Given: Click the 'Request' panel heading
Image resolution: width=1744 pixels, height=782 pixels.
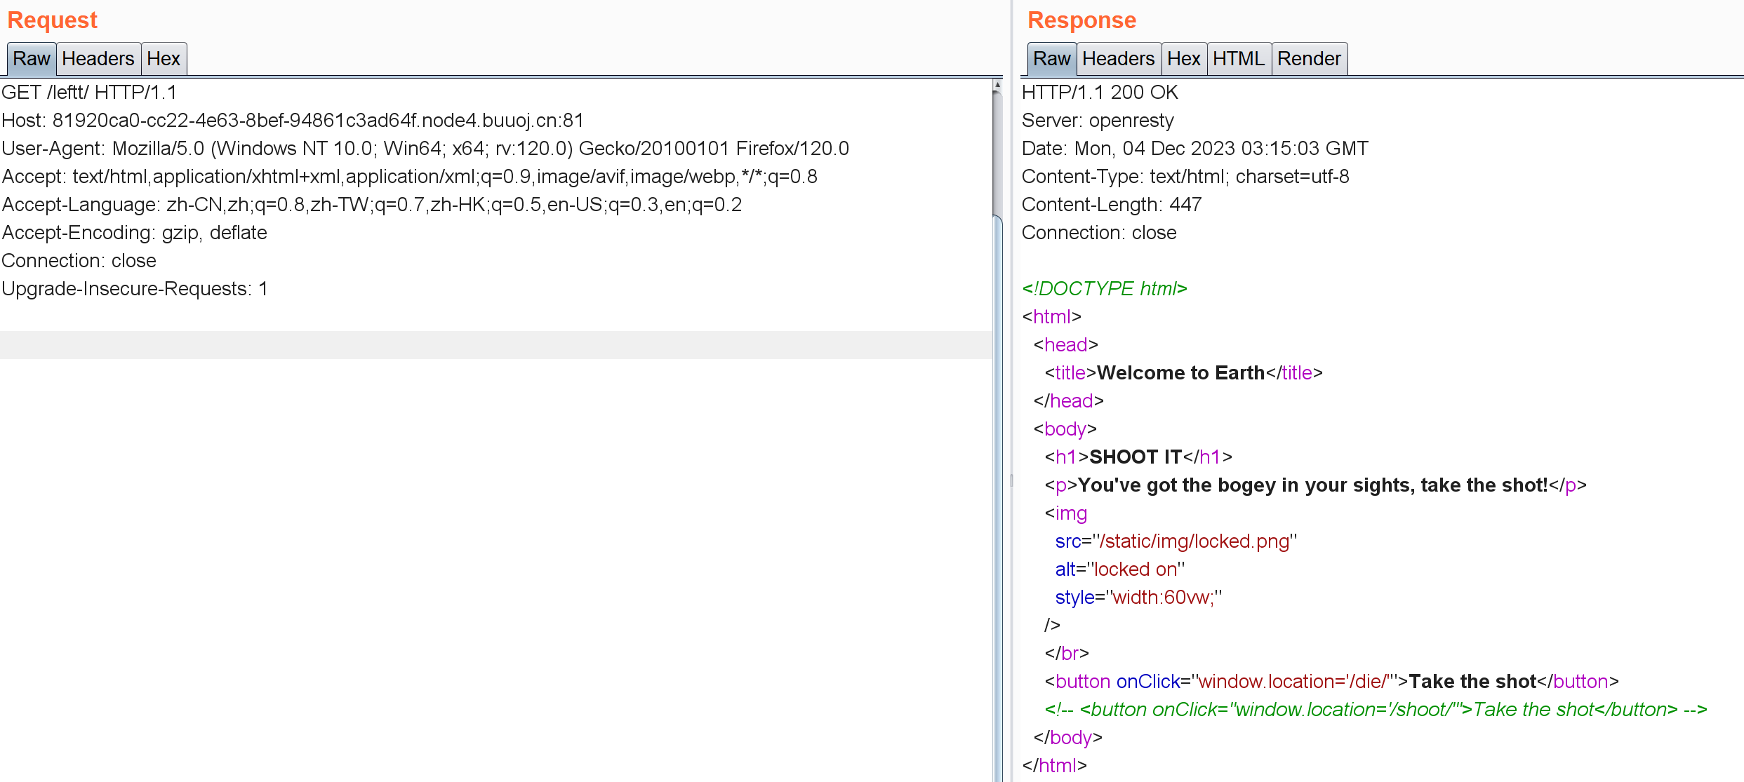Looking at the screenshot, I should coord(53,20).
